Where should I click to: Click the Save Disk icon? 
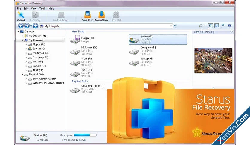point(87,16)
